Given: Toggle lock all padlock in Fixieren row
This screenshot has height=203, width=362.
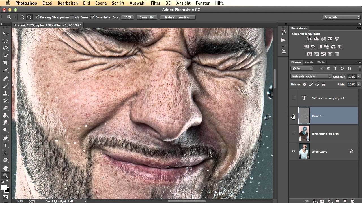Looking at the screenshot, I should pyautogui.click(x=323, y=84).
